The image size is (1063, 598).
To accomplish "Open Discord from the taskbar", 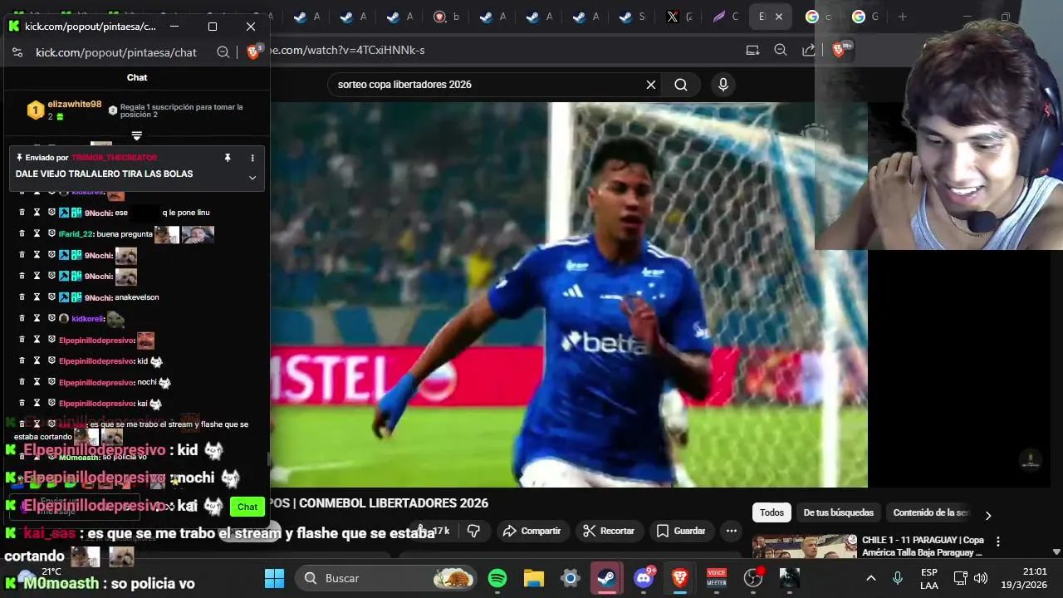I will (644, 578).
